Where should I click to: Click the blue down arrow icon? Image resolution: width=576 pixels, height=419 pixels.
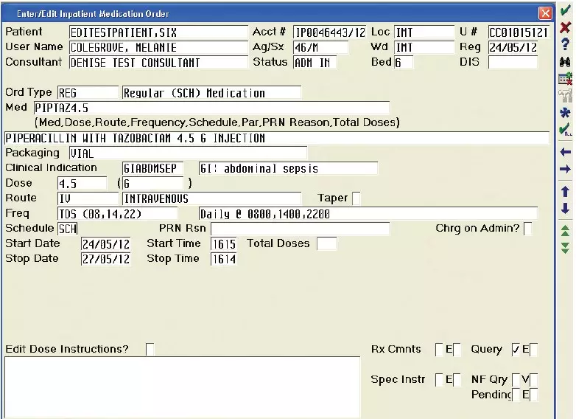click(x=565, y=209)
